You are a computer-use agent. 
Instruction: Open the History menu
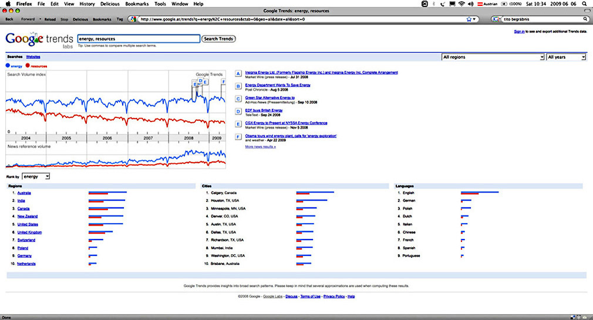click(87, 4)
